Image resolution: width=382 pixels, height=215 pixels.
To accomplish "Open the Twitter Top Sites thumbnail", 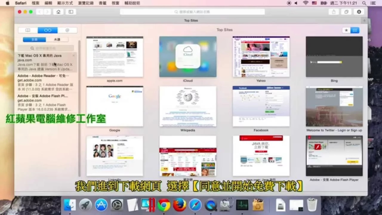I will 334,106.
